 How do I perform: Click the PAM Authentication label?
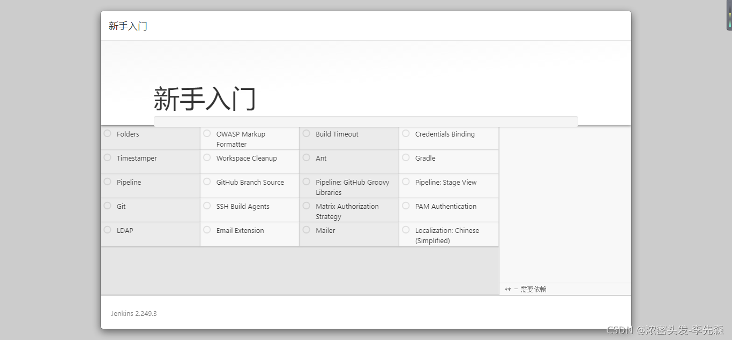[x=446, y=207]
